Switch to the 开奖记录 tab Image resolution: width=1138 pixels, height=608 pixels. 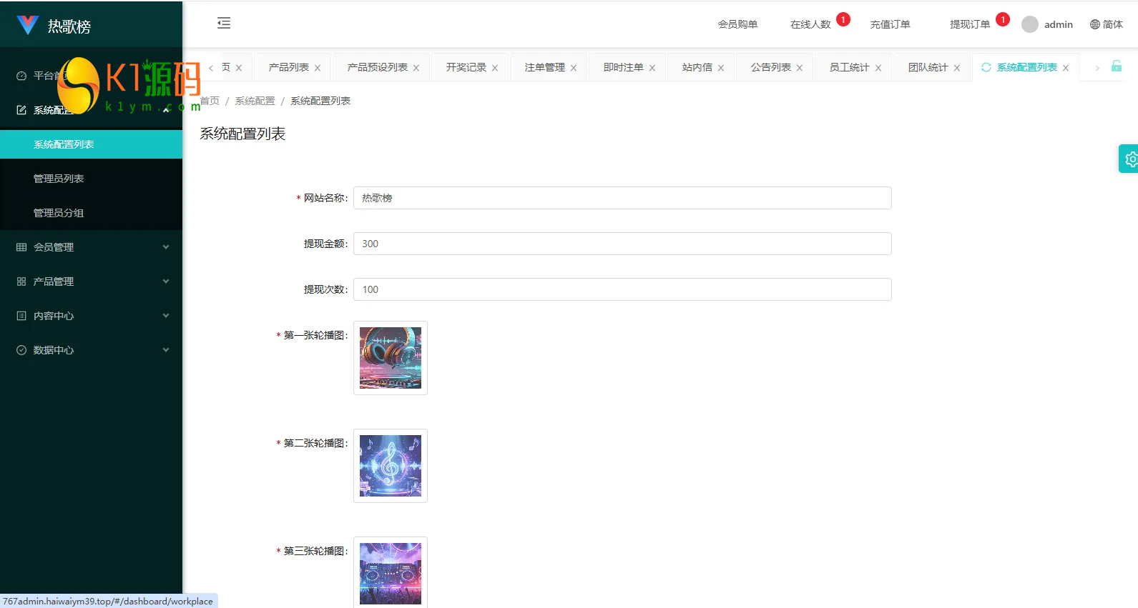pyautogui.click(x=466, y=67)
